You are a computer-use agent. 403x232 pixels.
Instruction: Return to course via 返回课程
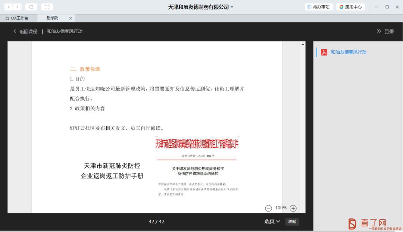point(25,31)
